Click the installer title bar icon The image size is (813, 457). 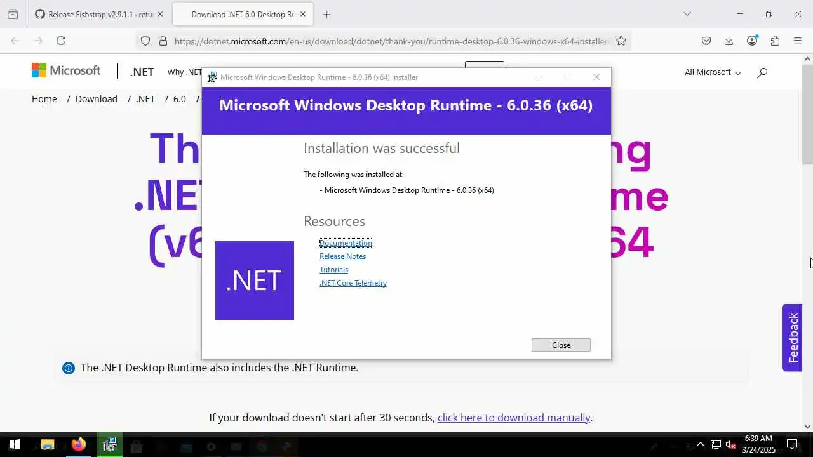213,77
